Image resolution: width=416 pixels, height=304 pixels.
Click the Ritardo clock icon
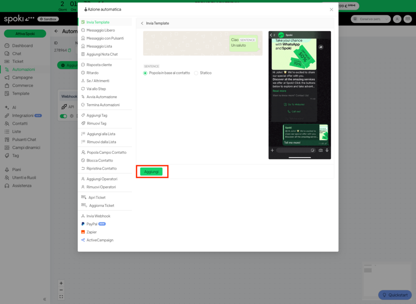coord(83,73)
